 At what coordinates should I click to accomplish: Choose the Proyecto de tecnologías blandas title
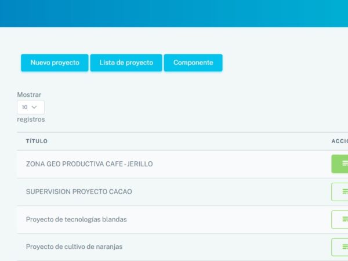(x=76, y=220)
